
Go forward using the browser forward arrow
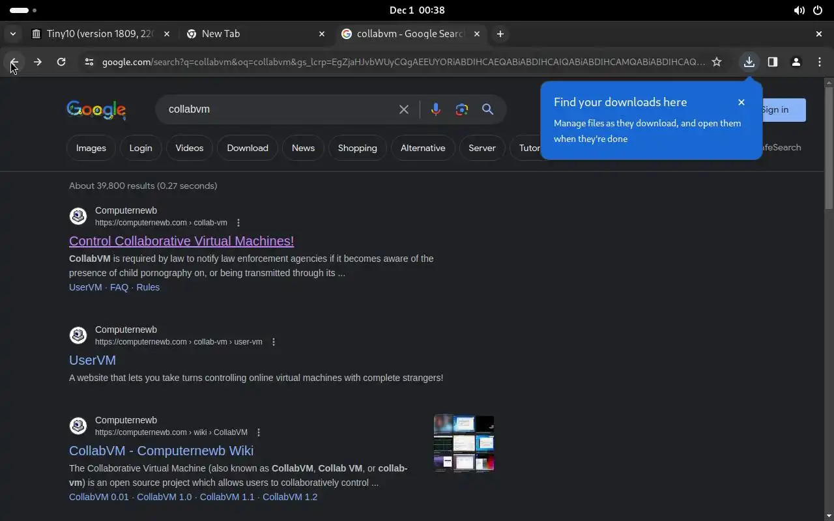[x=37, y=62]
